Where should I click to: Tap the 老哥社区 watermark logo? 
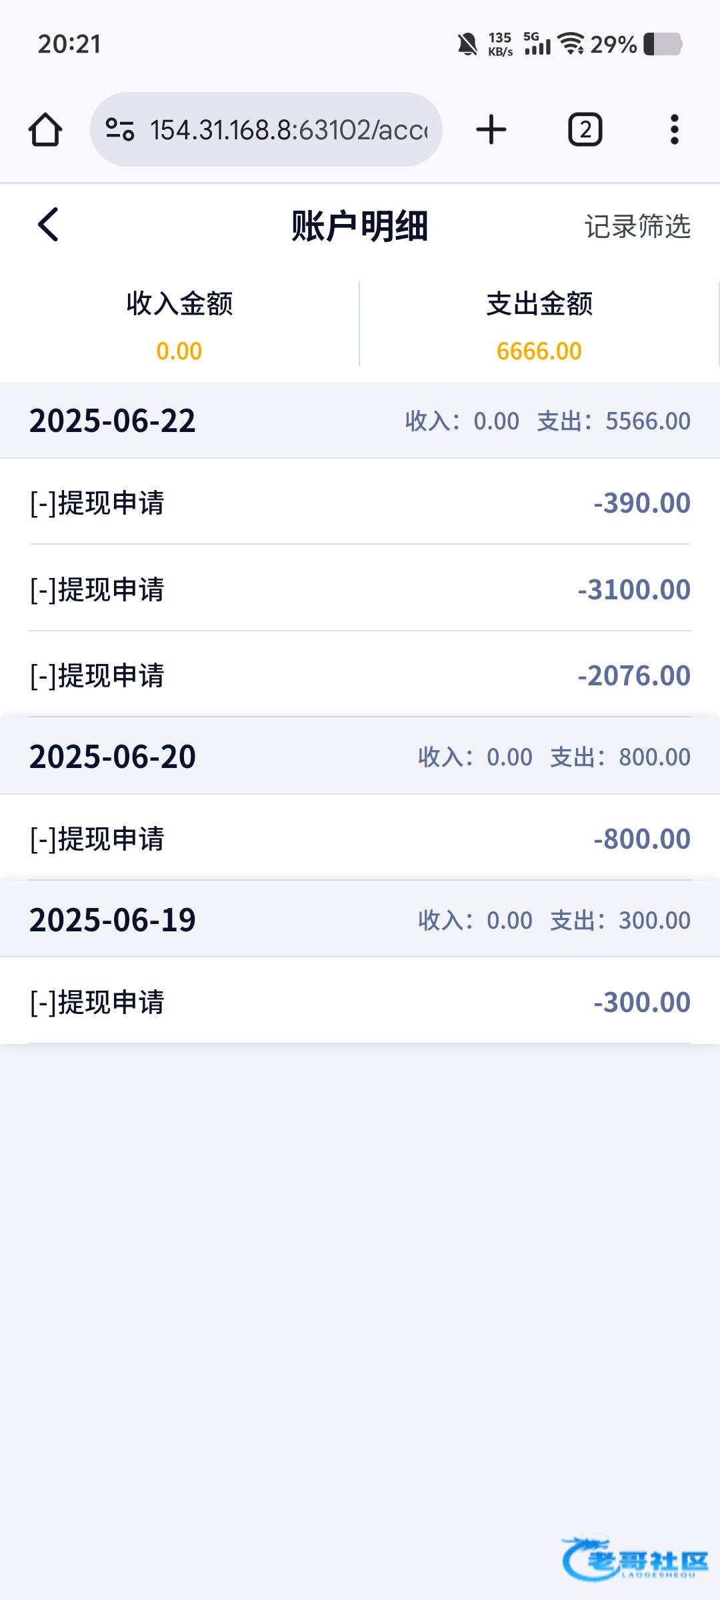635,1559
